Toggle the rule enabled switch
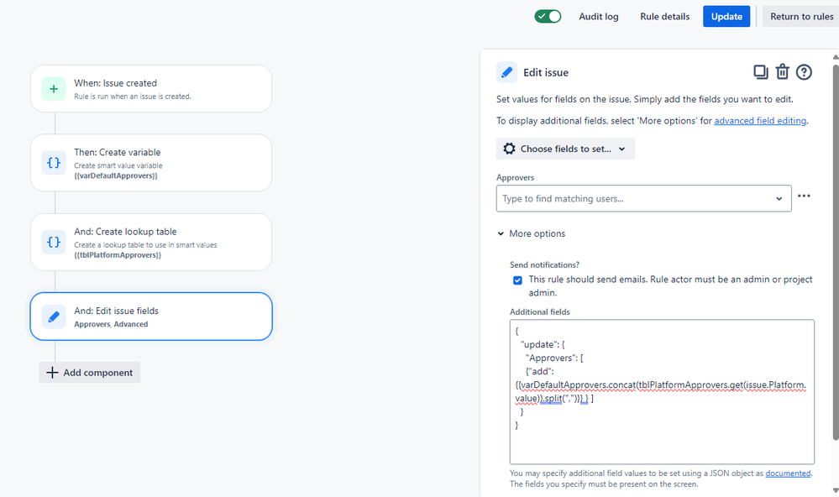The width and height of the screenshot is (839, 497). coord(548,17)
